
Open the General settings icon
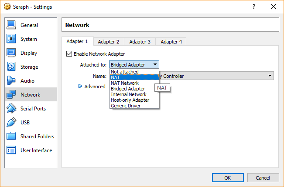pos(11,25)
